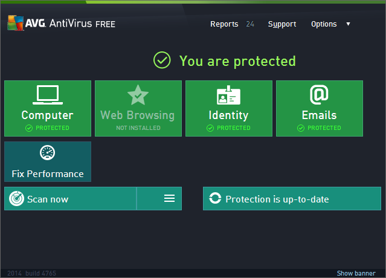
Task: Click the Show banner link
Action: coord(356,273)
